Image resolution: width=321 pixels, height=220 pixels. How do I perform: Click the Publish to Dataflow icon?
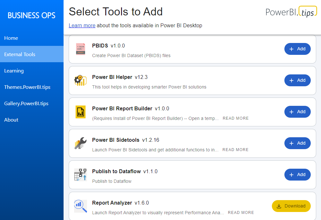click(81, 175)
